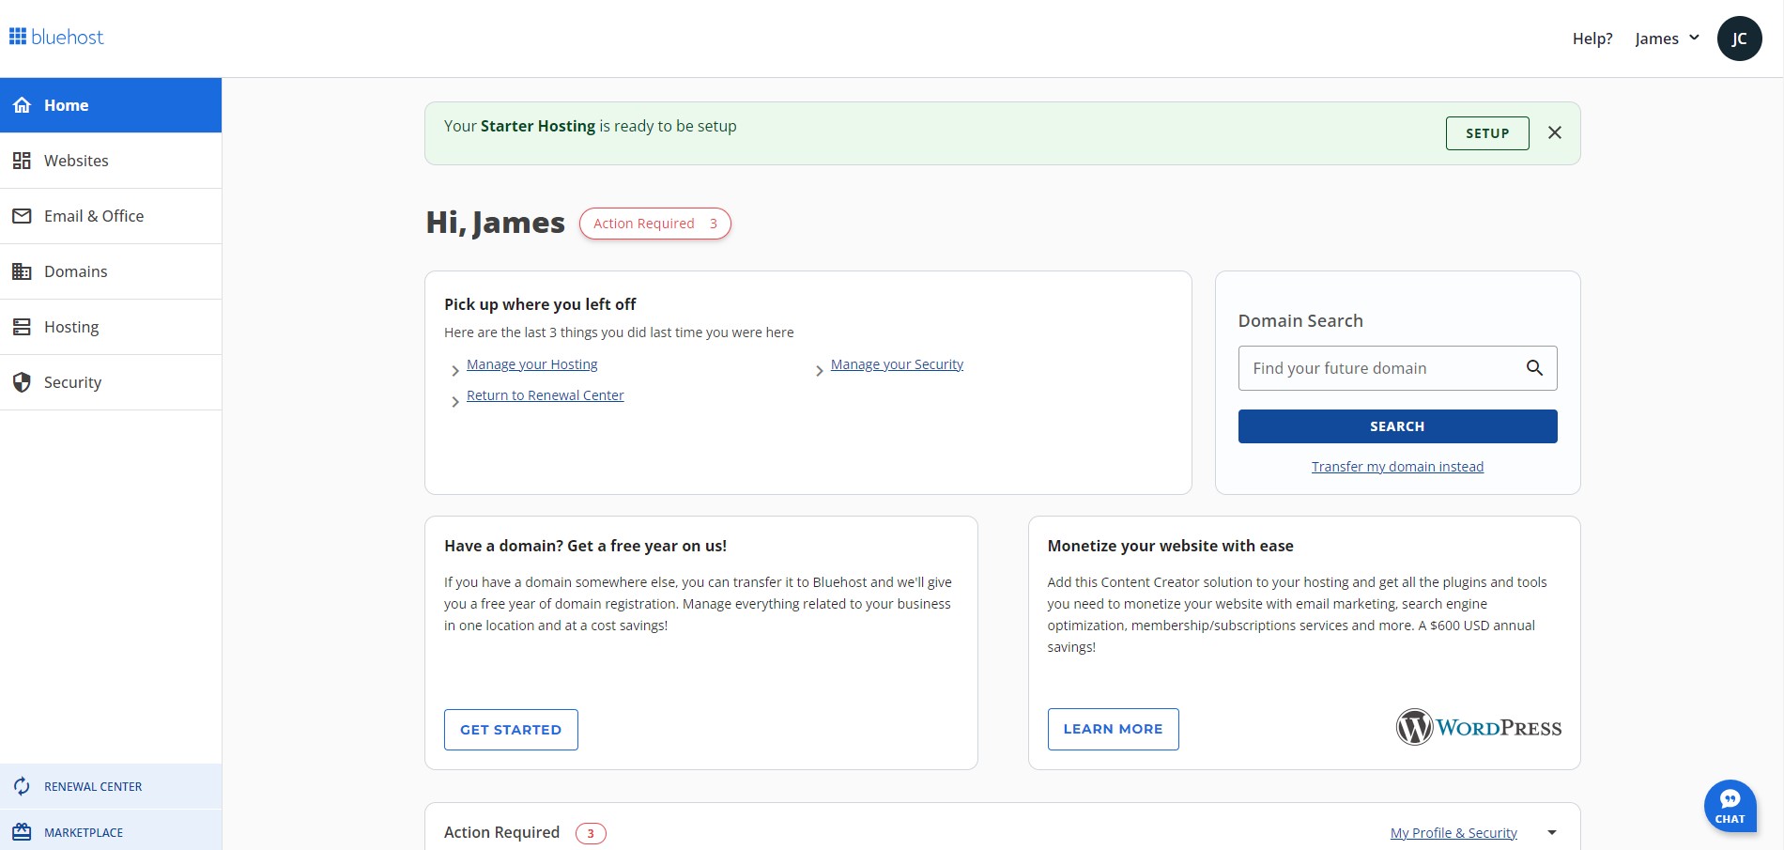Click the Bluehost logo
This screenshot has width=1784, height=850.
[56, 37]
